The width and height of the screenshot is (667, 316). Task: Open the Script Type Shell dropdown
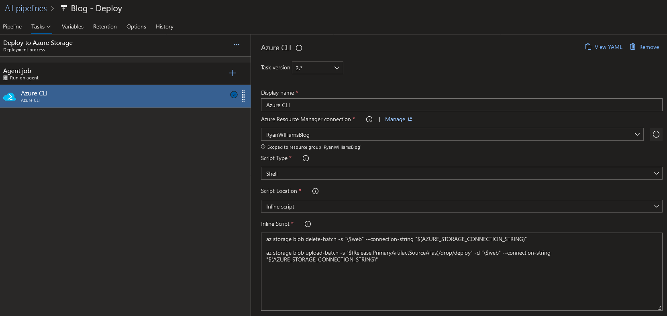pos(461,173)
